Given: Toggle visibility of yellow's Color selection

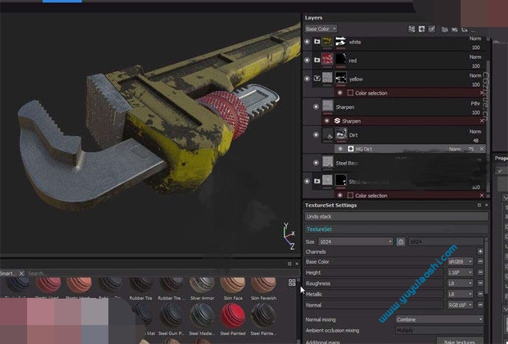Looking at the screenshot, I should pos(340,93).
